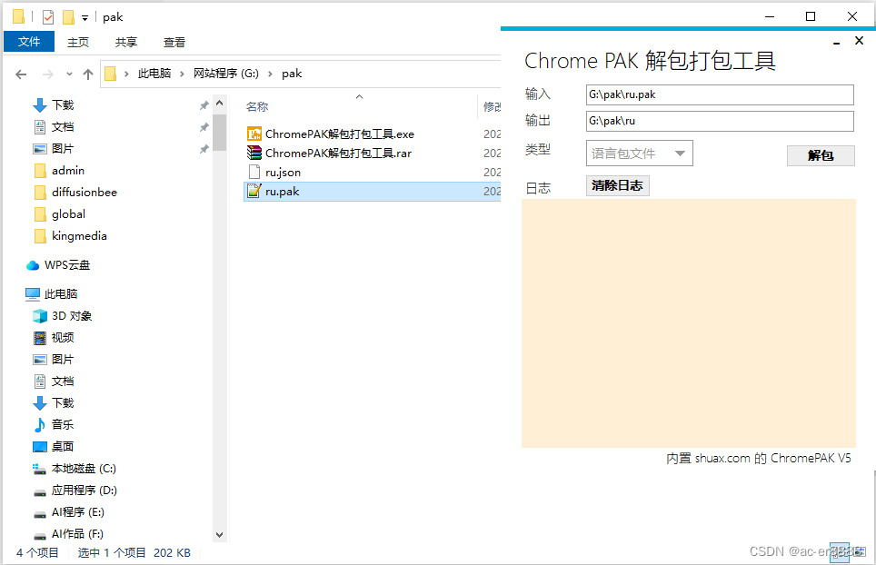Click the admin folder icon
Image resolution: width=876 pixels, height=565 pixels.
[x=40, y=170]
